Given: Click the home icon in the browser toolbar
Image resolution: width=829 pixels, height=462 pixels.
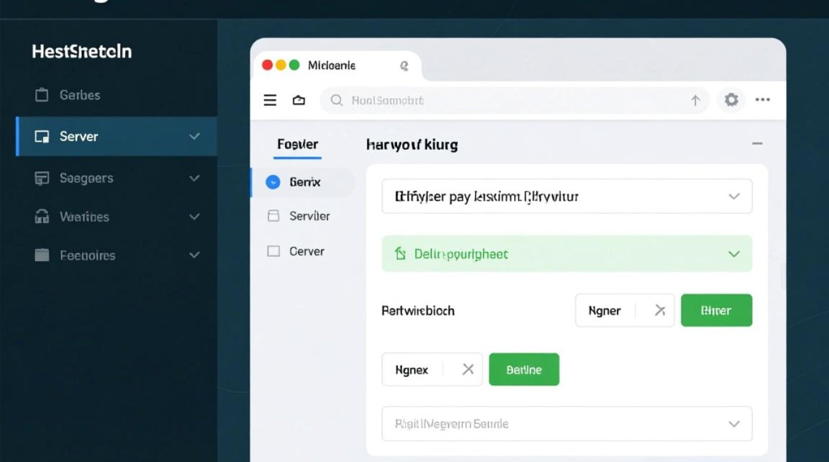Looking at the screenshot, I should 299,100.
